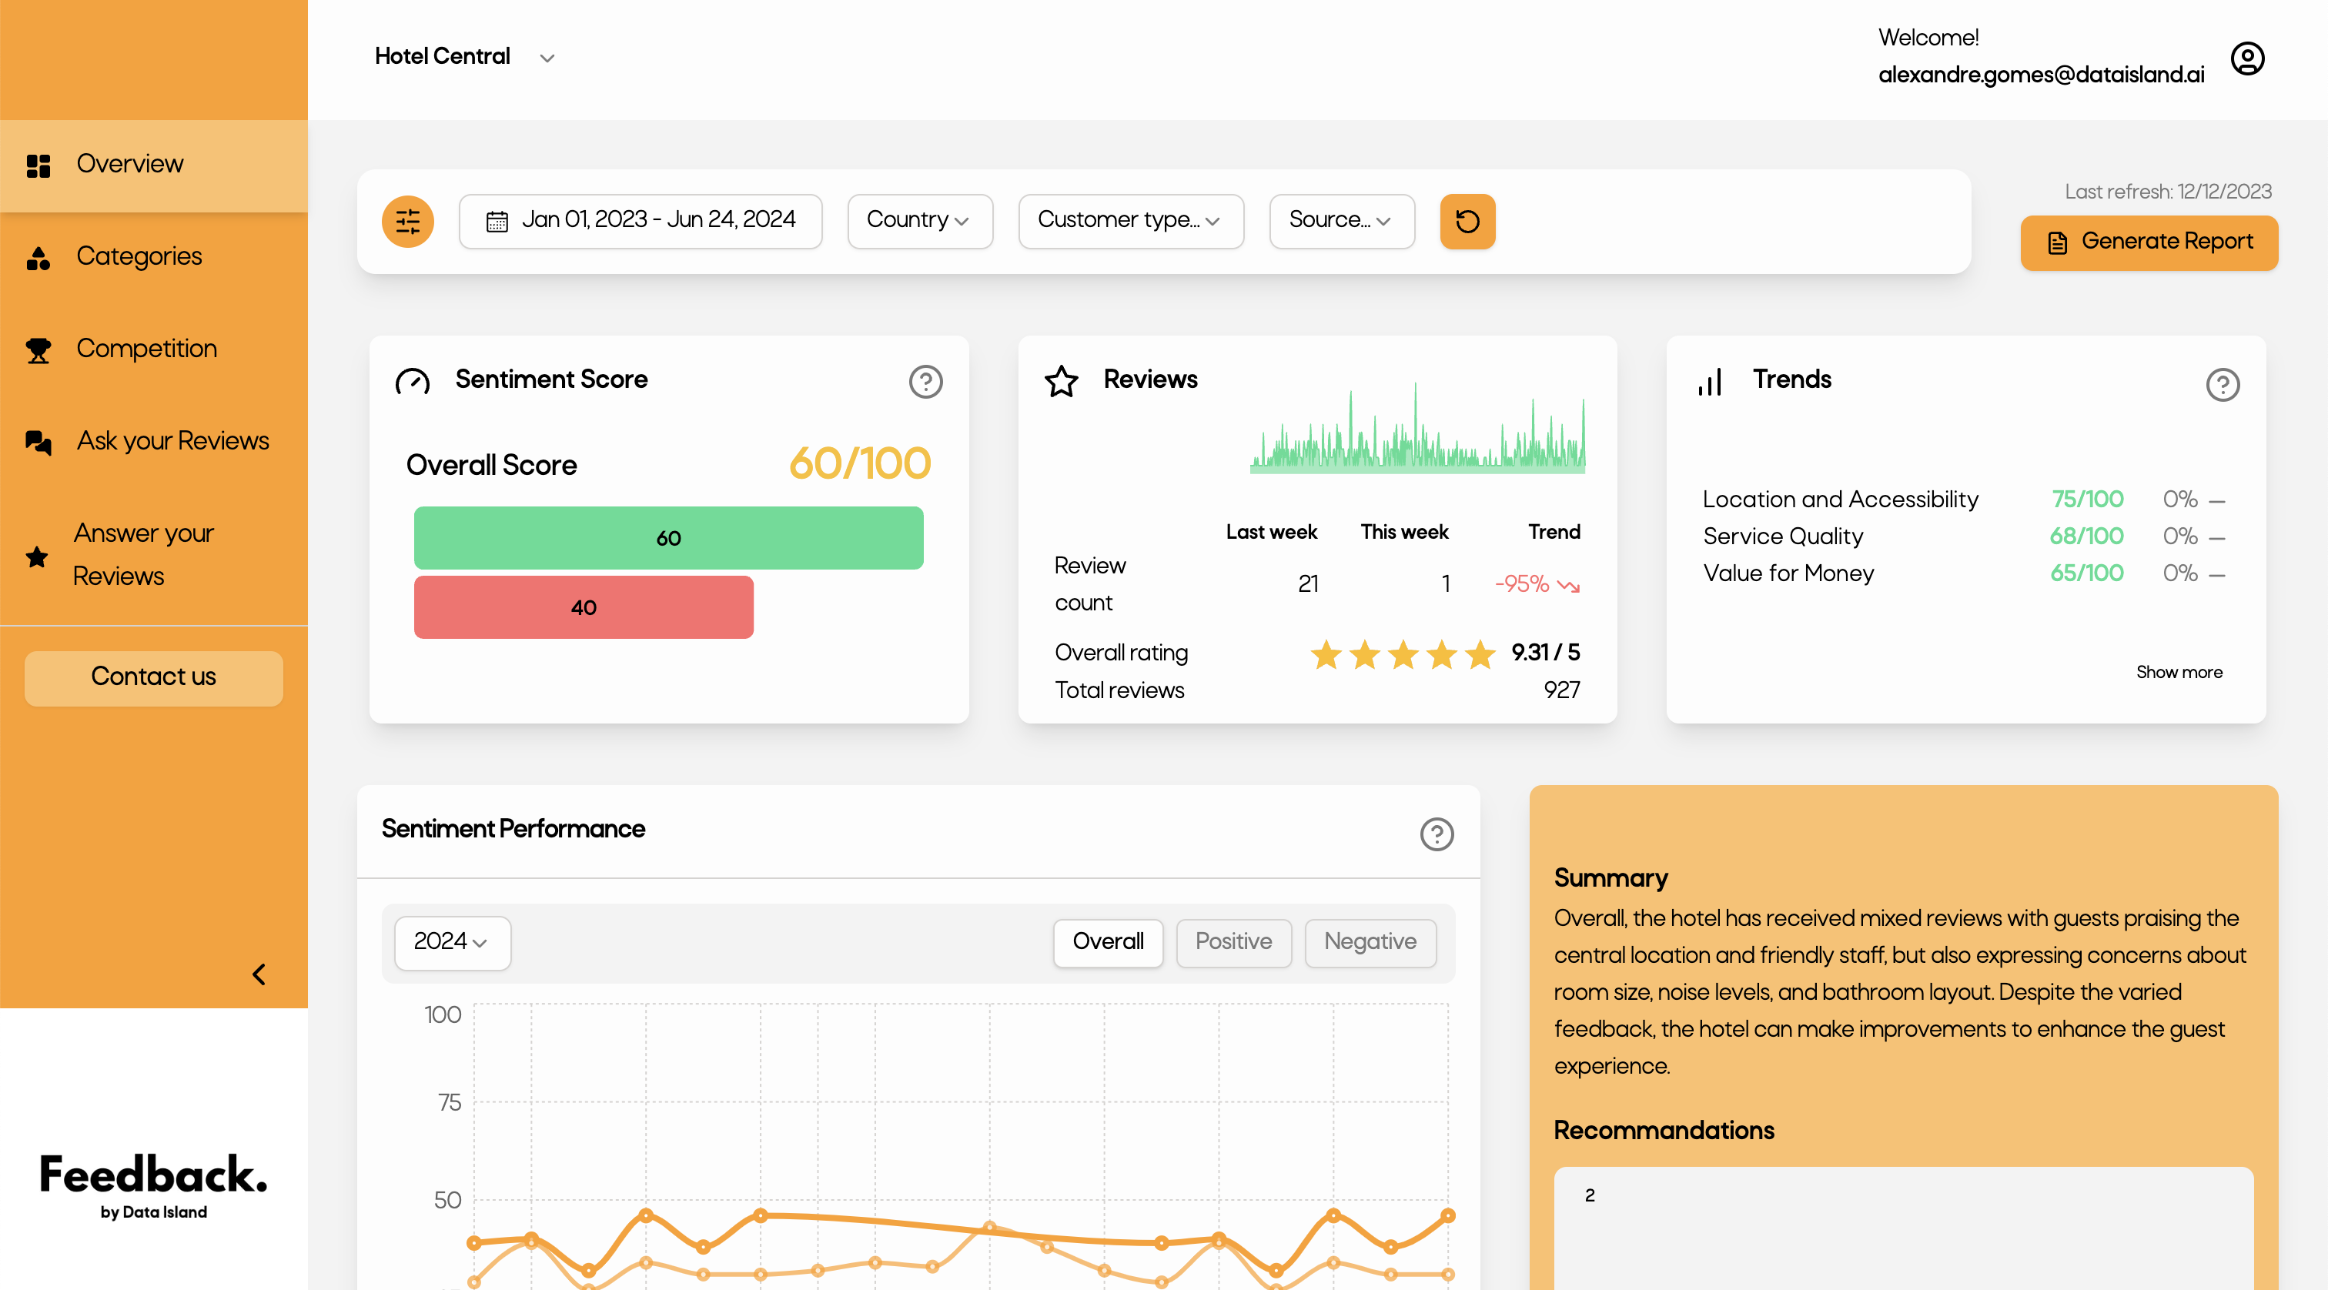Click the orange refresh/reset icon button
This screenshot has width=2328, height=1290.
pos(1467,222)
